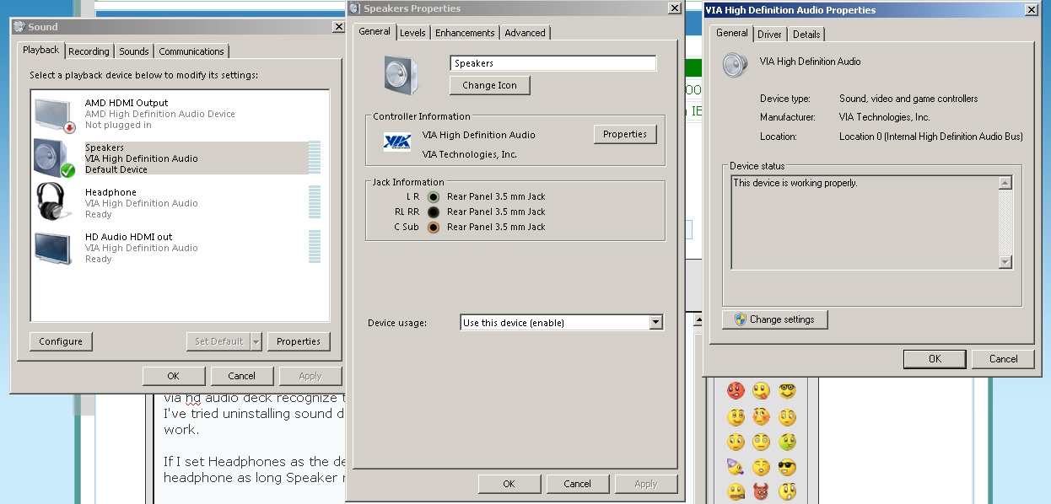
Task: Click the black RL RR jack icon
Action: (x=434, y=212)
